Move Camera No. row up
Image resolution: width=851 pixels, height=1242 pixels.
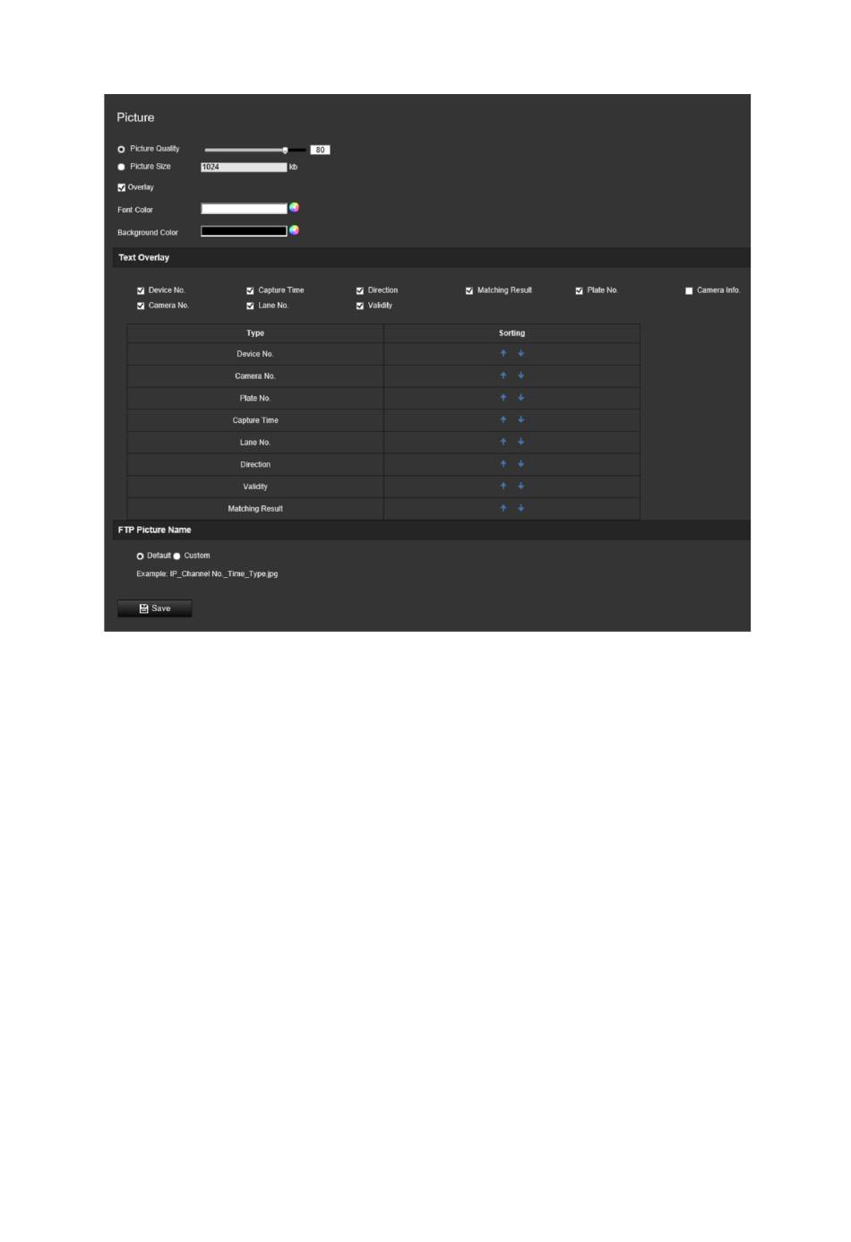[503, 376]
